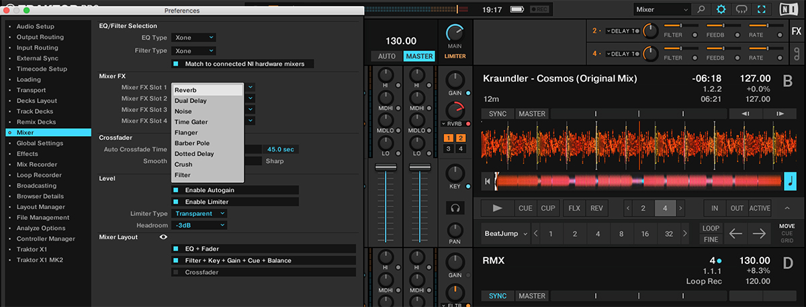Viewport: 806px width, 307px height.
Task: Toggle Match to connected NI hardware mixers
Action: point(176,64)
